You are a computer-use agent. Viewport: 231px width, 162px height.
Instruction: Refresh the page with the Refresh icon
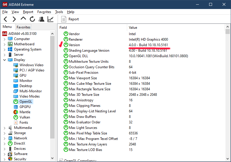32,19
